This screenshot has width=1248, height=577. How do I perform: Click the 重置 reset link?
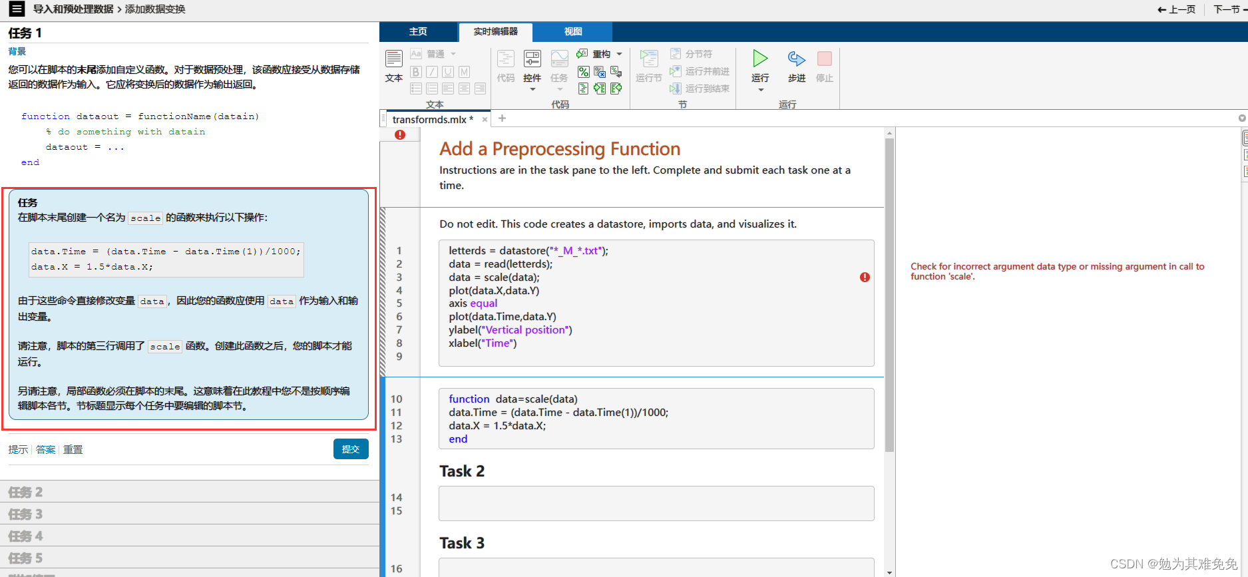(73, 449)
